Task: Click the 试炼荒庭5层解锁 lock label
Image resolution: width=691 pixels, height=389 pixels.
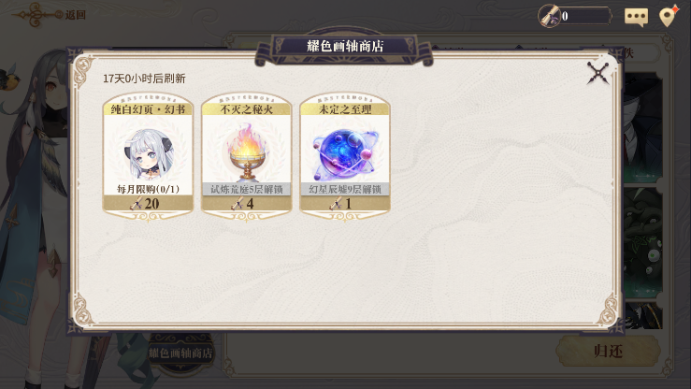Action: [246, 190]
